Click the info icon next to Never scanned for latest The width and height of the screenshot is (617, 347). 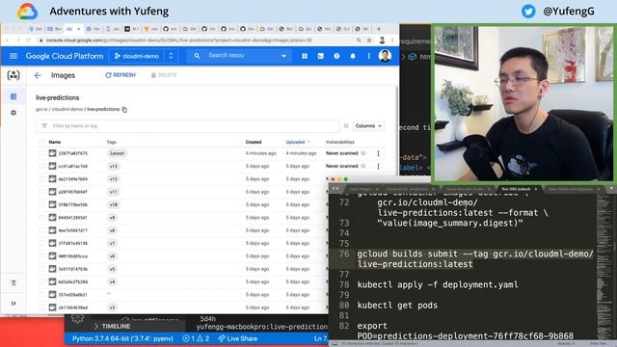[363, 153]
